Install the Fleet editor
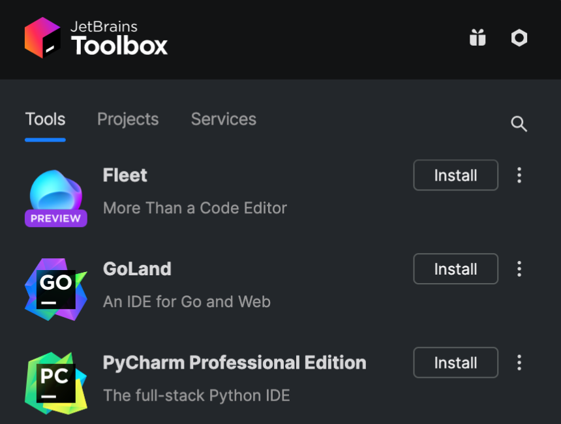Viewport: 561px width, 424px height. 455,175
